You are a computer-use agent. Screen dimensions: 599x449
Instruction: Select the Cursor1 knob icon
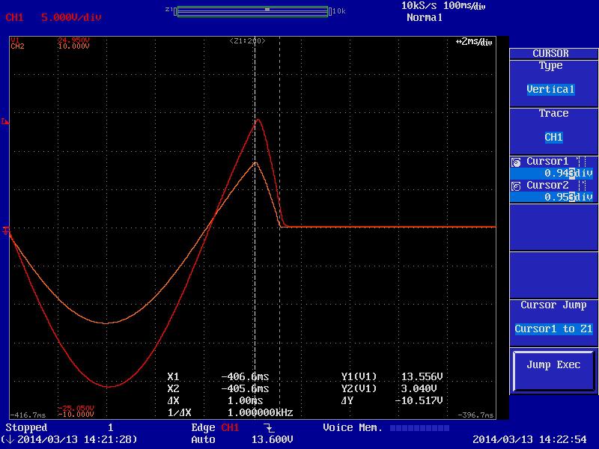coord(516,162)
